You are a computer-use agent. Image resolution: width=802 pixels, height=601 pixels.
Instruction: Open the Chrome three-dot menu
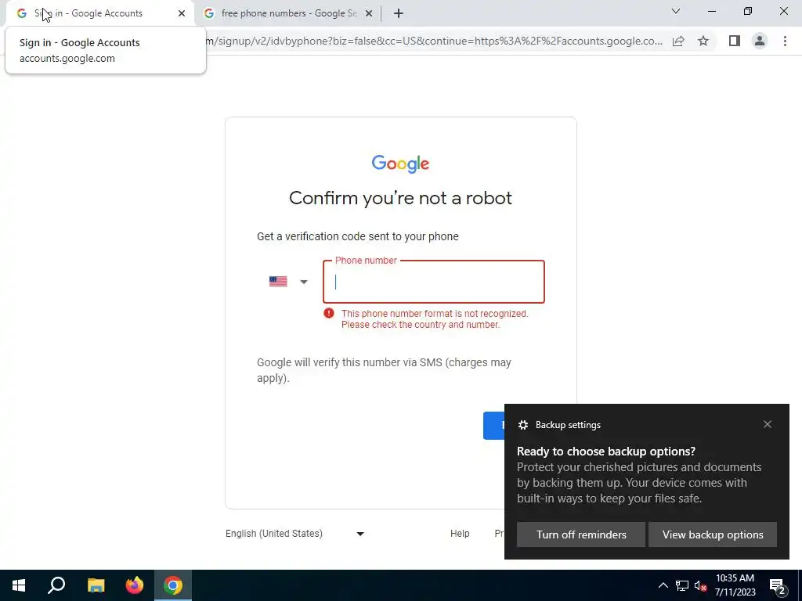pyautogui.click(x=785, y=41)
